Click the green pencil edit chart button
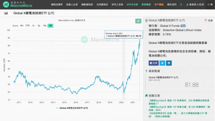Screen dimensions: 215x121 (138, 21)
